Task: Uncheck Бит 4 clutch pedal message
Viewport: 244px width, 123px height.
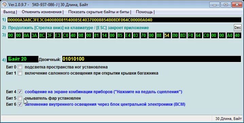Action: click(20, 92)
